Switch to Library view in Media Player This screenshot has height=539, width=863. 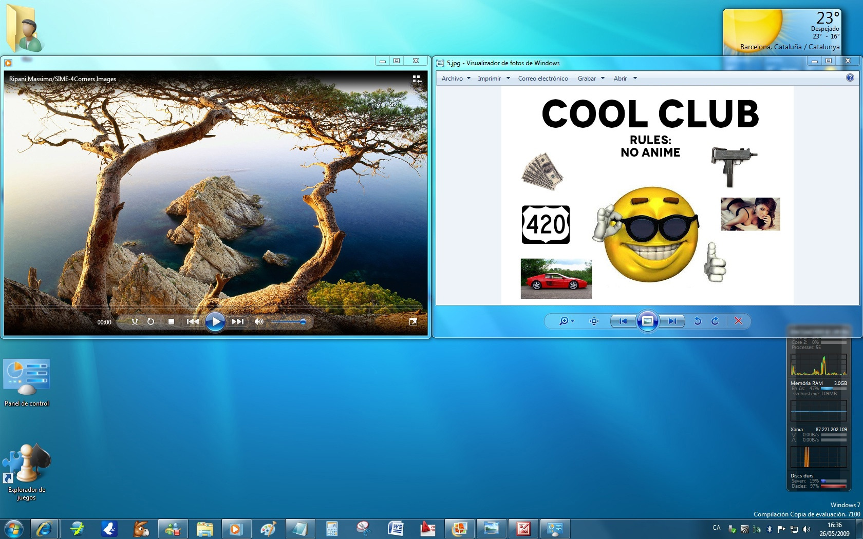coord(417,79)
